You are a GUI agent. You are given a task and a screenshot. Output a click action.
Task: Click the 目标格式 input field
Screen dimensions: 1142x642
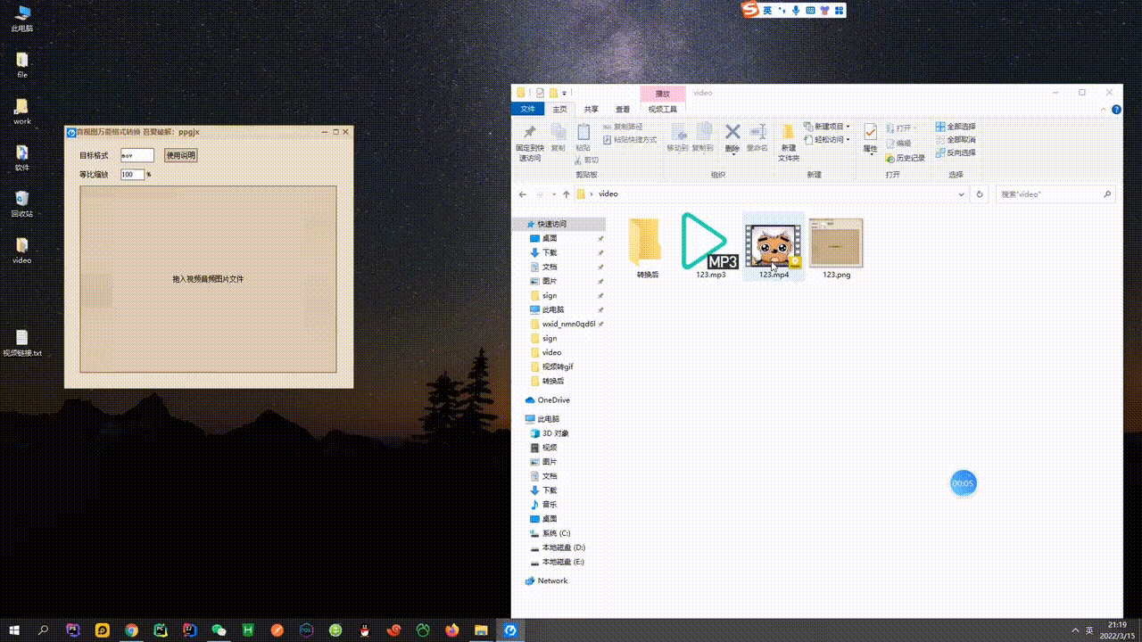click(137, 155)
